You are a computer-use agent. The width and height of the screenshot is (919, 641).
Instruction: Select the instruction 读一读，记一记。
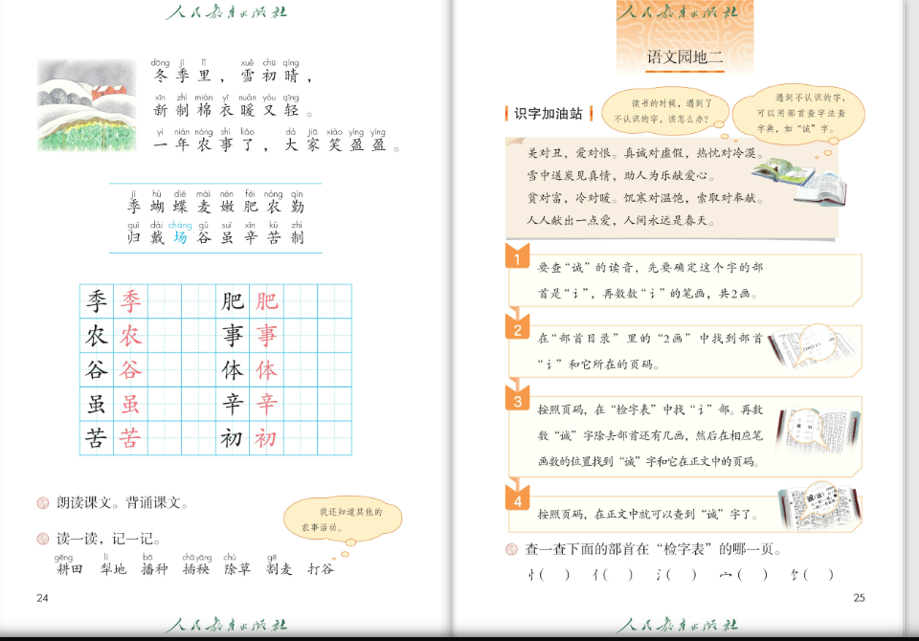[108, 539]
